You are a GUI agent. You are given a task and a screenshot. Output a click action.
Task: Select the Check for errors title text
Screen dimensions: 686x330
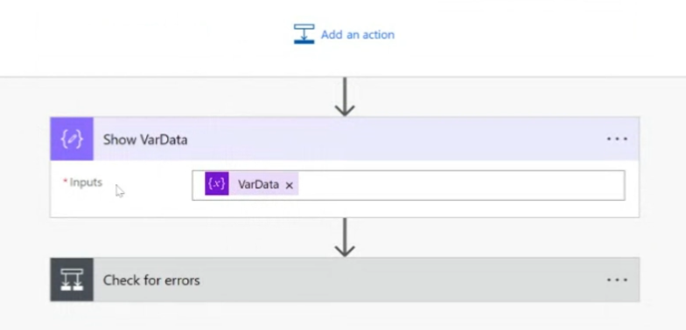point(151,280)
